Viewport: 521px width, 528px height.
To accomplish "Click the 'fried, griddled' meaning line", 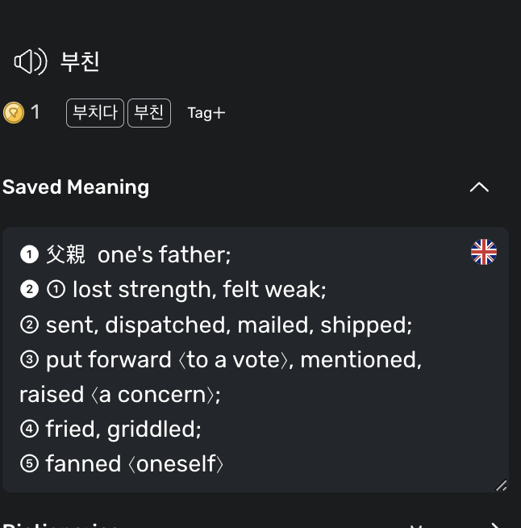I will [123, 429].
